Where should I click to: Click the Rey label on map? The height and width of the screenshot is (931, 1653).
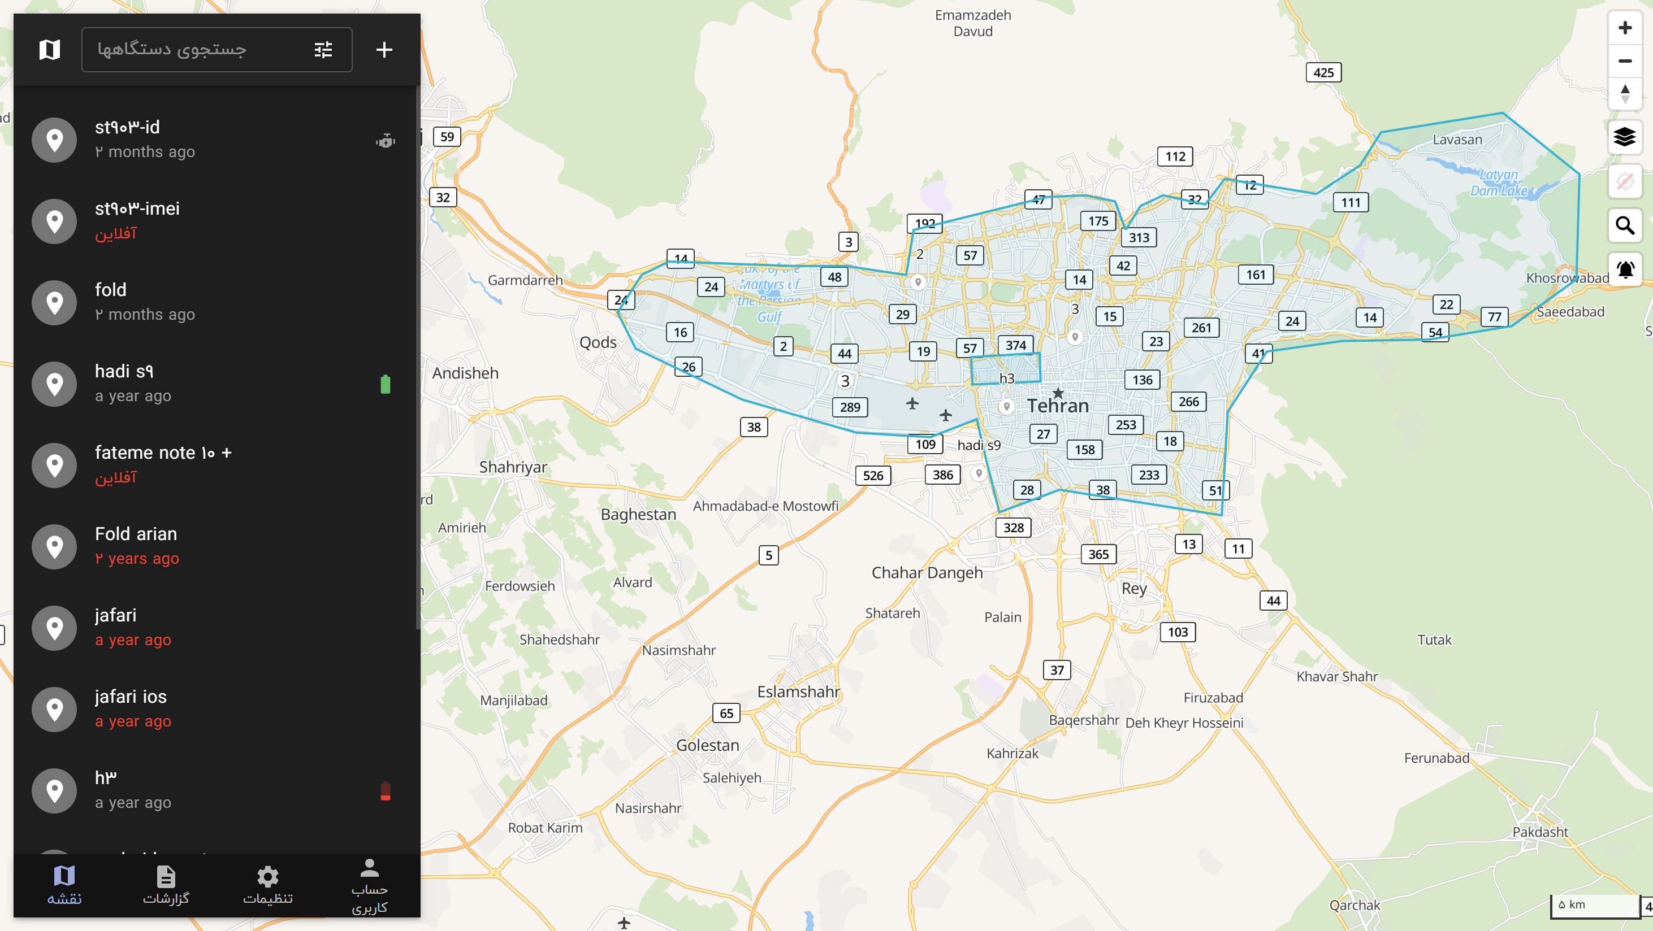pyautogui.click(x=1134, y=589)
